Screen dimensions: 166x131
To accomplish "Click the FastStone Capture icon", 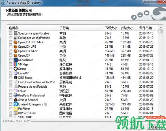I will (x=16, y=82).
